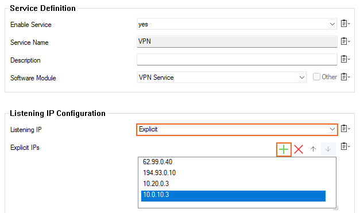The height and width of the screenshot is (213, 360).
Task: Click the green plus to add explicit IP
Action: click(284, 149)
